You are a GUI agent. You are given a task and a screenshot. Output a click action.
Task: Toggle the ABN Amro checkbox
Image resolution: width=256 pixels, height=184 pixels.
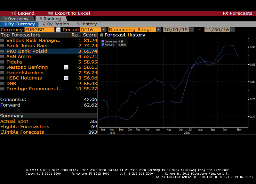(2, 57)
